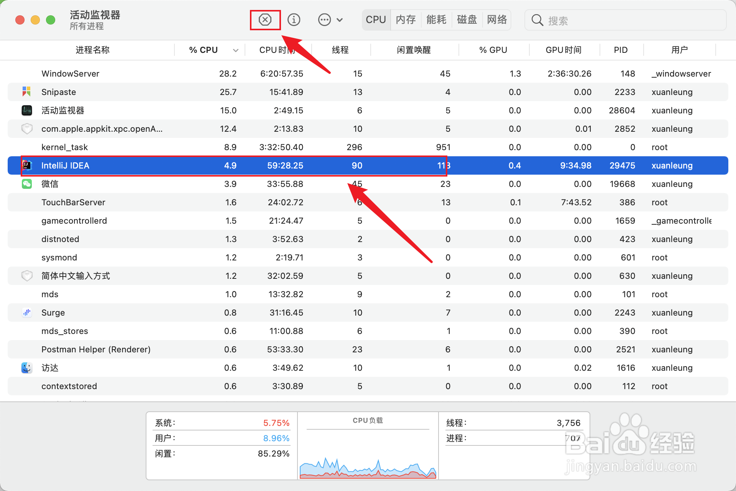Click the 线程 3,756 count
736x491 pixels.
[x=513, y=423]
